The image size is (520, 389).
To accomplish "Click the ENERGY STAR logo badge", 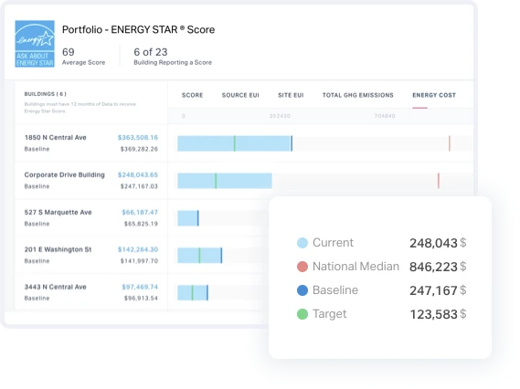I will (x=35, y=44).
